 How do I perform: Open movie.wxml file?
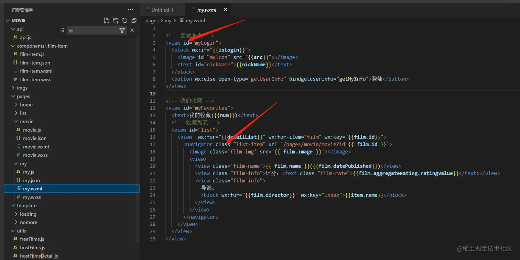(36, 147)
